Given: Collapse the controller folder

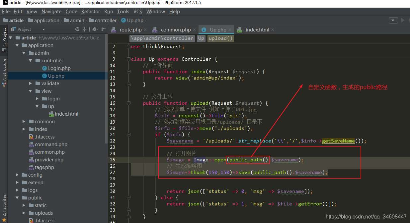Looking at the screenshot, I should (x=30, y=61).
